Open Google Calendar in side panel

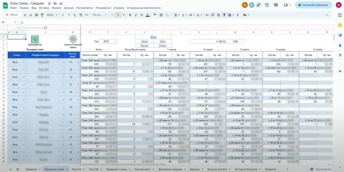point(340,15)
